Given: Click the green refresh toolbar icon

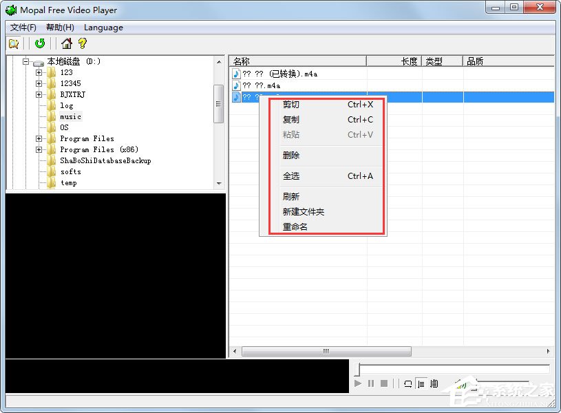Looking at the screenshot, I should (40, 43).
